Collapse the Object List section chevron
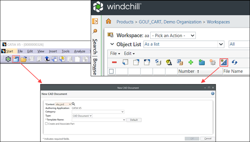This screenshot has height=142, width=250. click(112, 44)
